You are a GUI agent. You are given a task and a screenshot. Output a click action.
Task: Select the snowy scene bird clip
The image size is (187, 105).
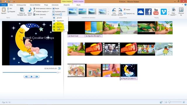click(x=164, y=49)
